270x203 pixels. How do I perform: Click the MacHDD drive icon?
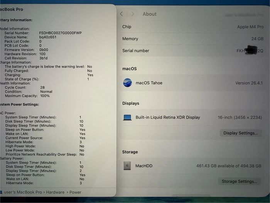tap(127, 166)
